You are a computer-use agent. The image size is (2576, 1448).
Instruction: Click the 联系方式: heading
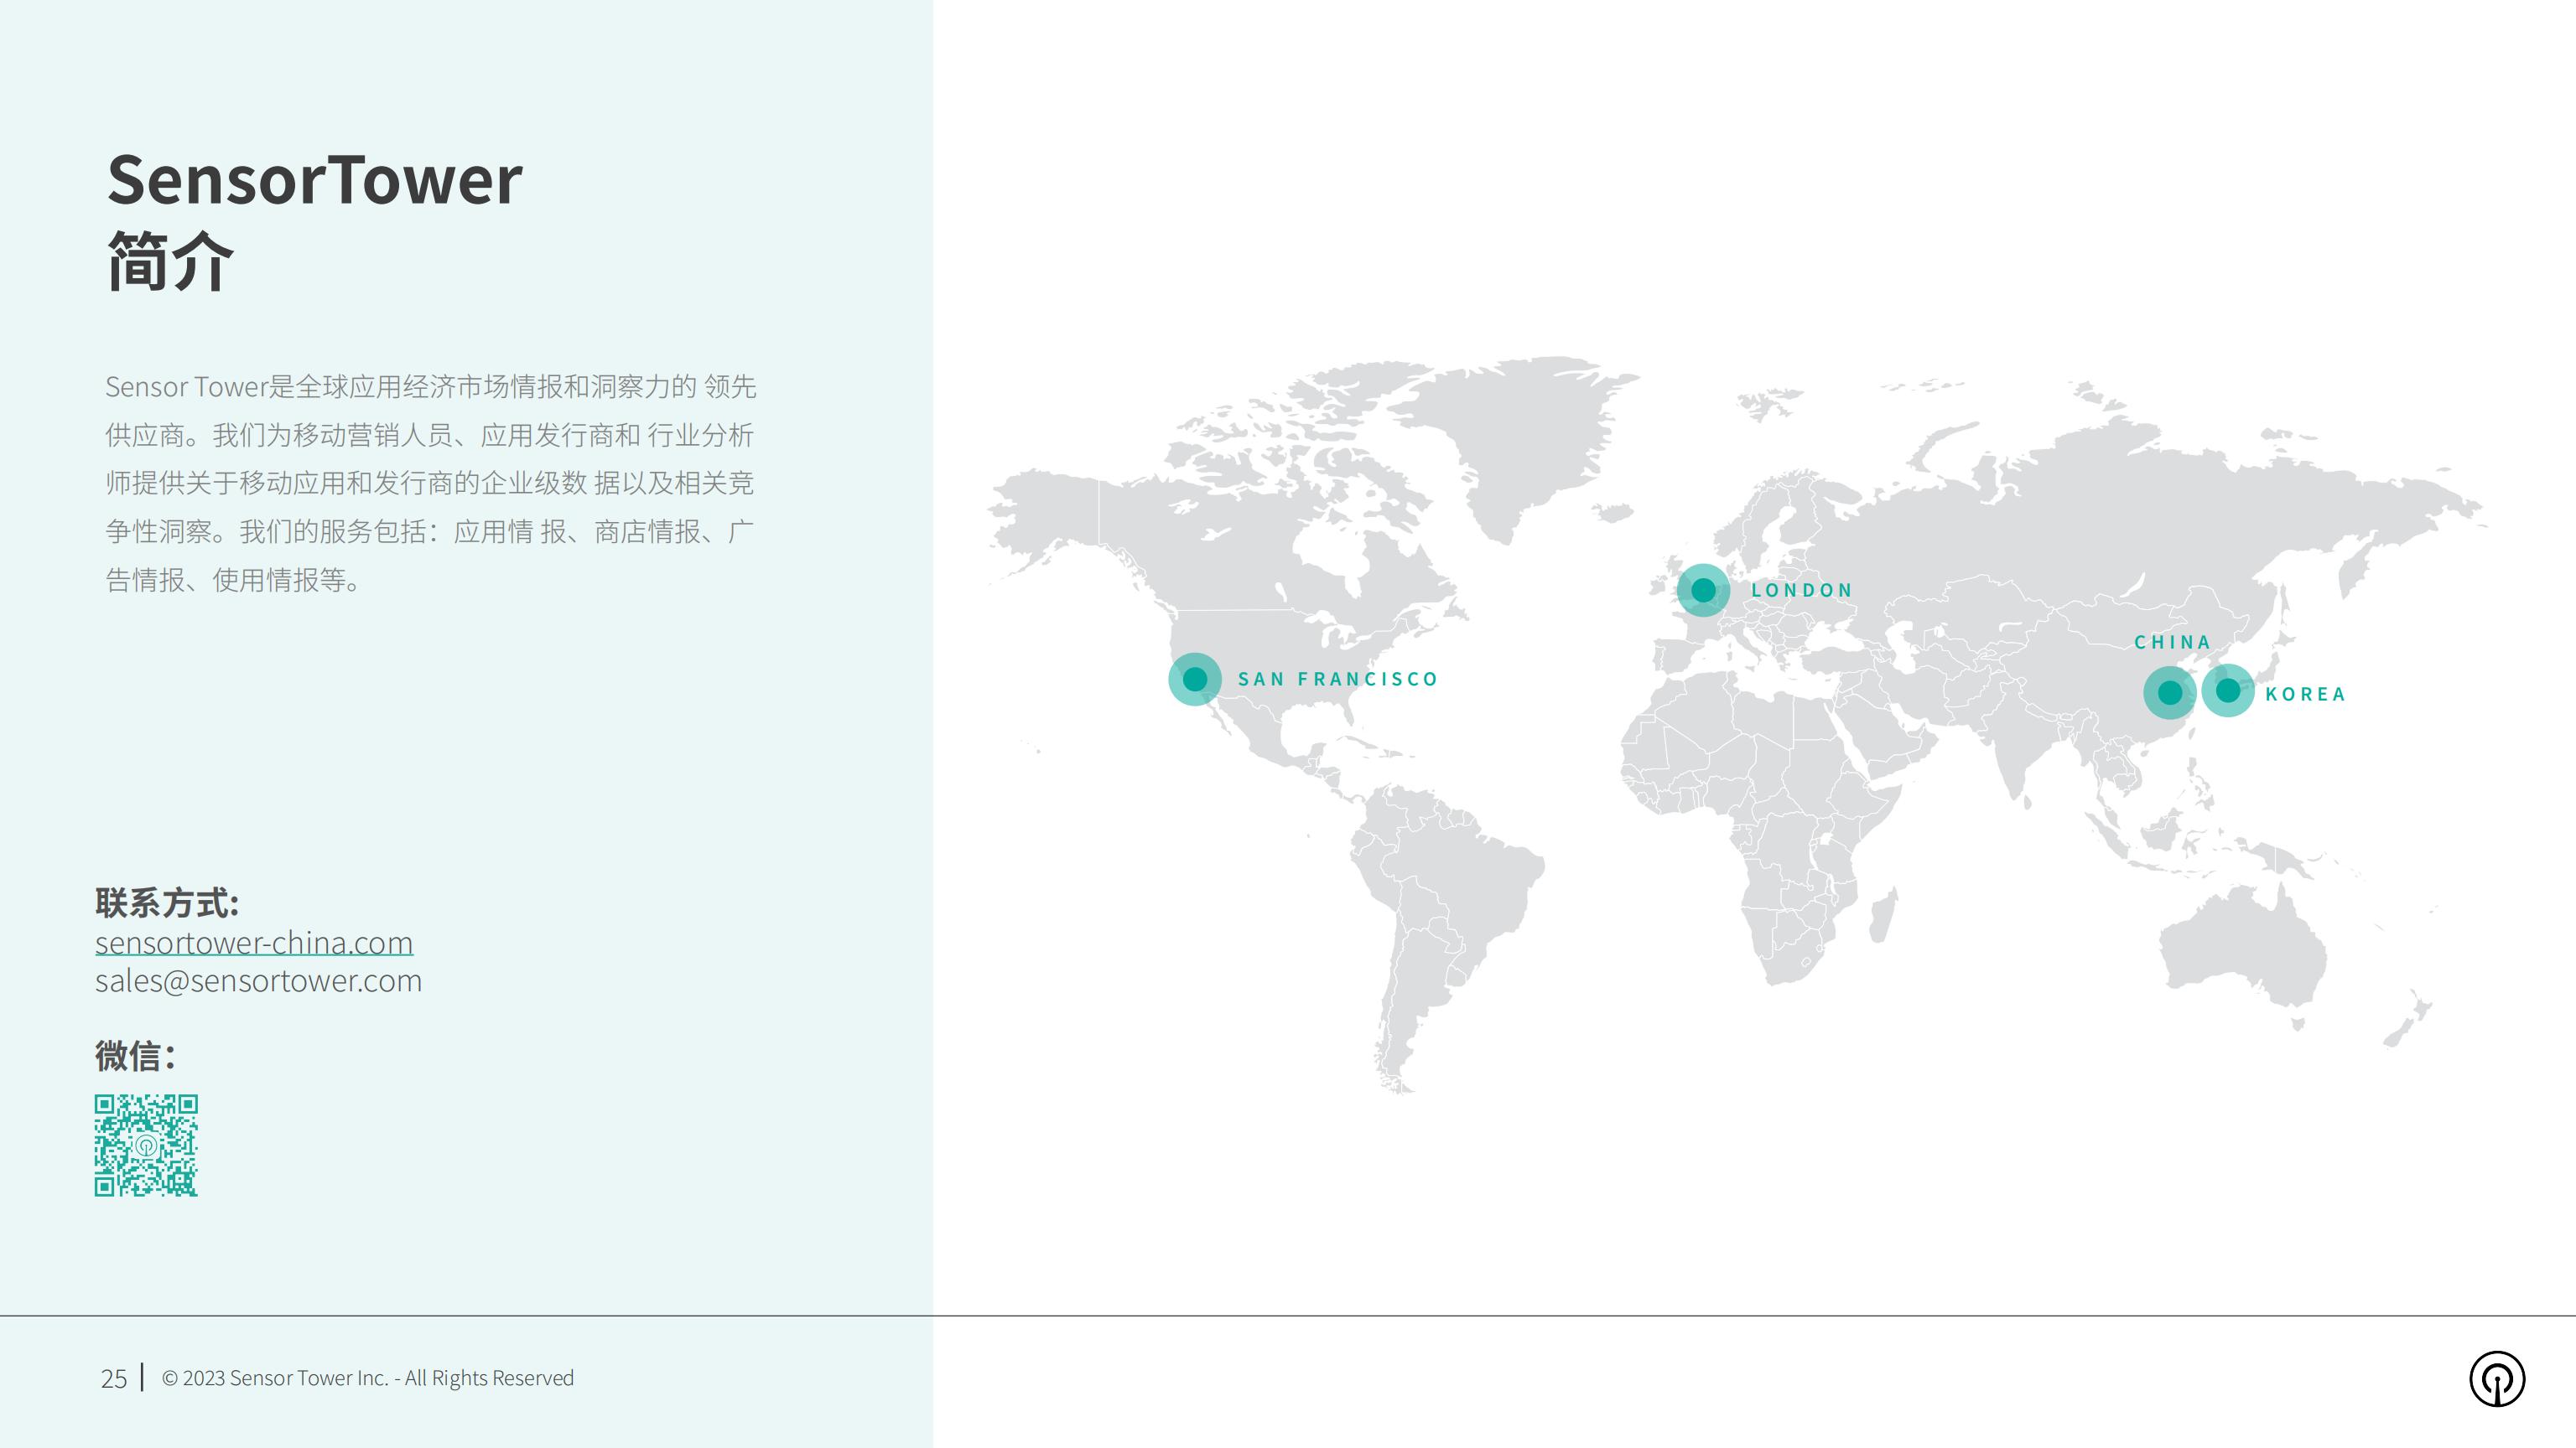tap(167, 902)
